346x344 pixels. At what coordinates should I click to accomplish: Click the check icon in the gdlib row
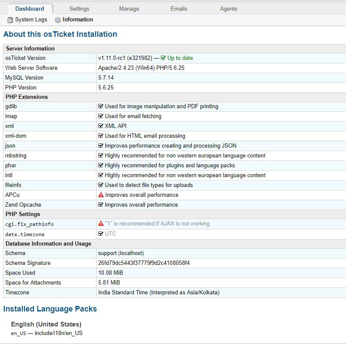point(101,106)
